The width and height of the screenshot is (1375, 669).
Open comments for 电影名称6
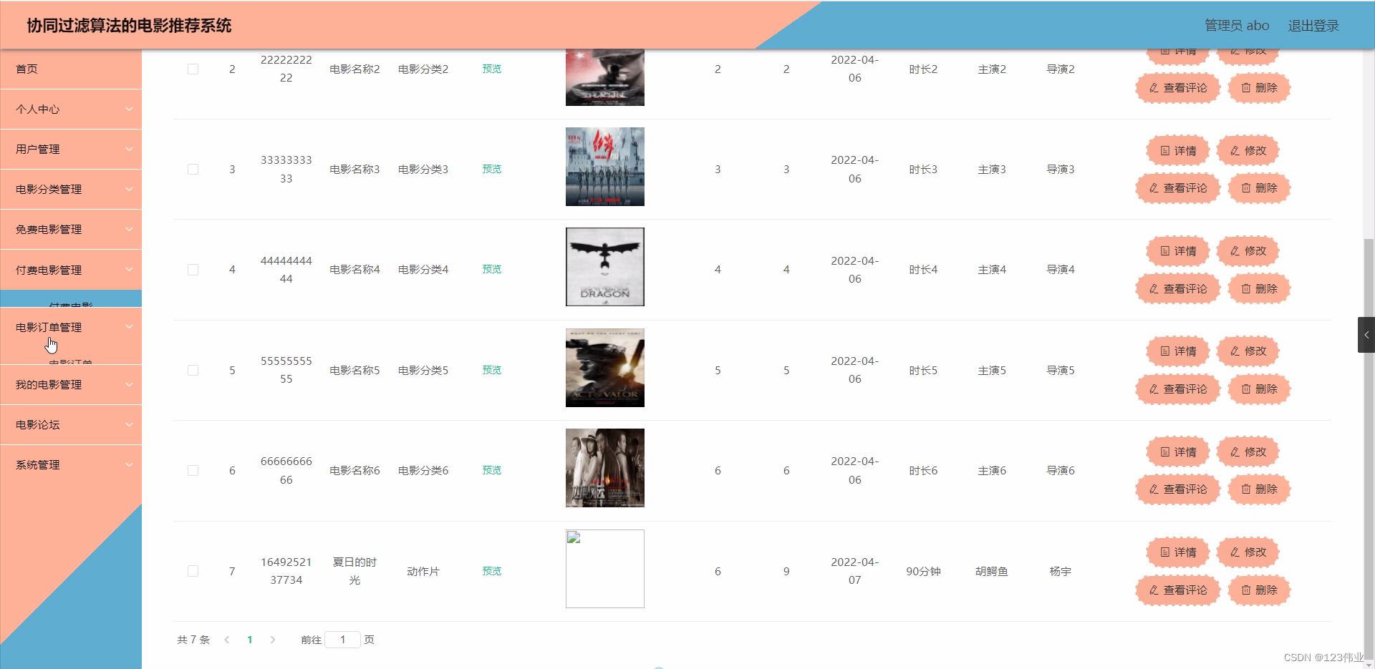(x=1177, y=489)
